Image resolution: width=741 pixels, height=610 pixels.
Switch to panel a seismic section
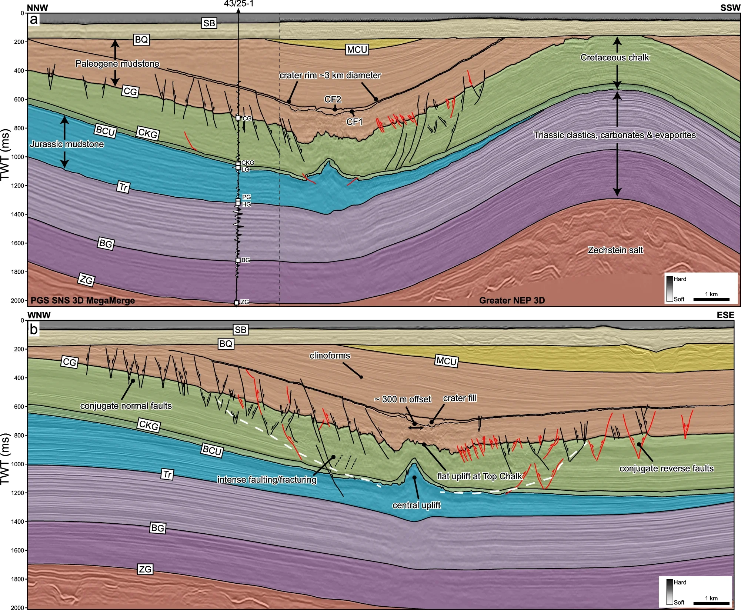click(x=34, y=19)
